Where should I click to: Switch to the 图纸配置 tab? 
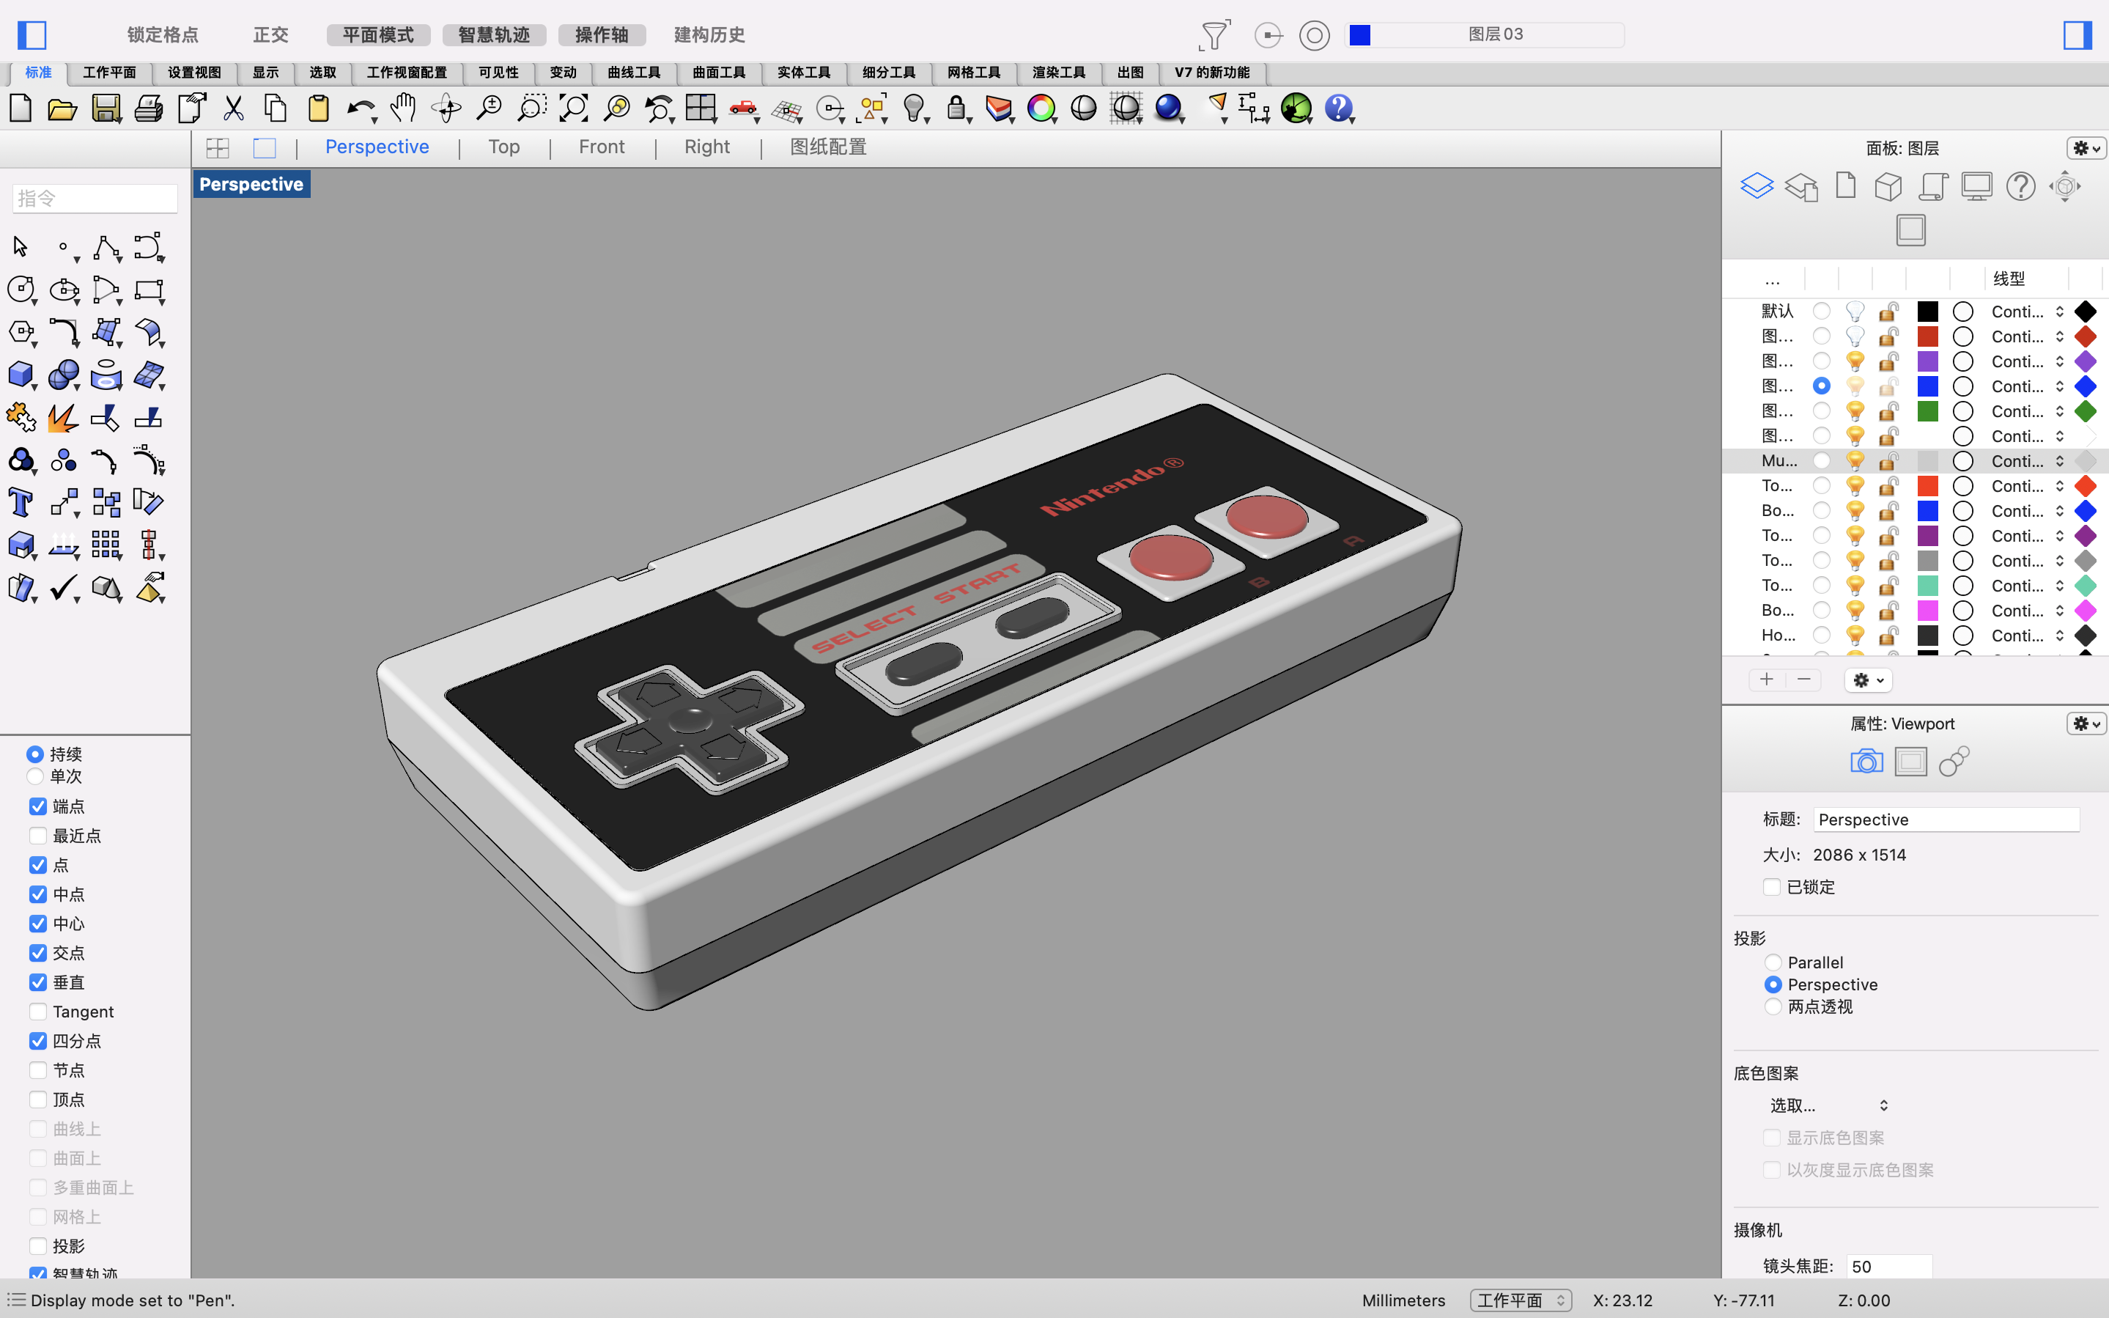click(829, 147)
